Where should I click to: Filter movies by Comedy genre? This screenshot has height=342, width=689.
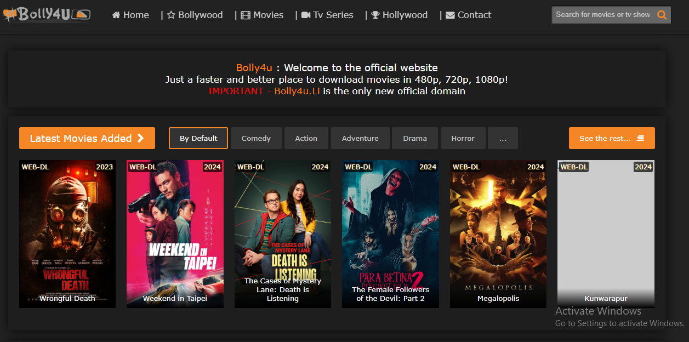256,138
